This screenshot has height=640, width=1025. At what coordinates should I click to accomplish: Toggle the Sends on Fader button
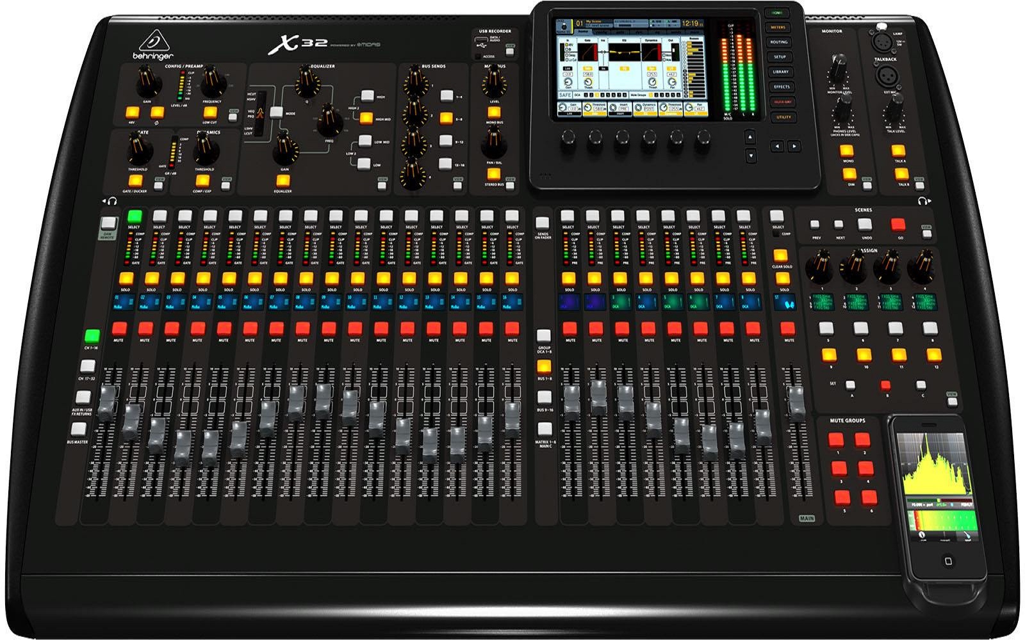[542, 223]
